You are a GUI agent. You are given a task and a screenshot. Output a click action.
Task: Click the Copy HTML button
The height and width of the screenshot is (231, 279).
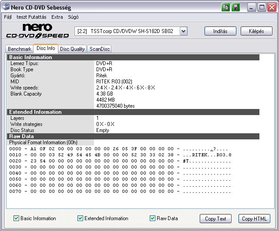click(x=254, y=218)
